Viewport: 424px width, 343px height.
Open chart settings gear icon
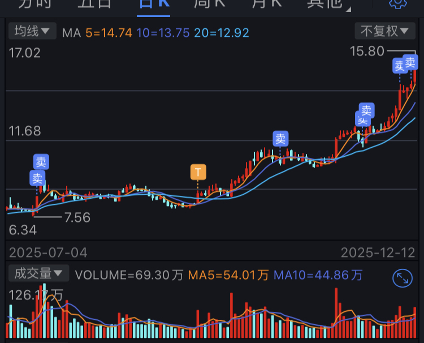click(398, 3)
